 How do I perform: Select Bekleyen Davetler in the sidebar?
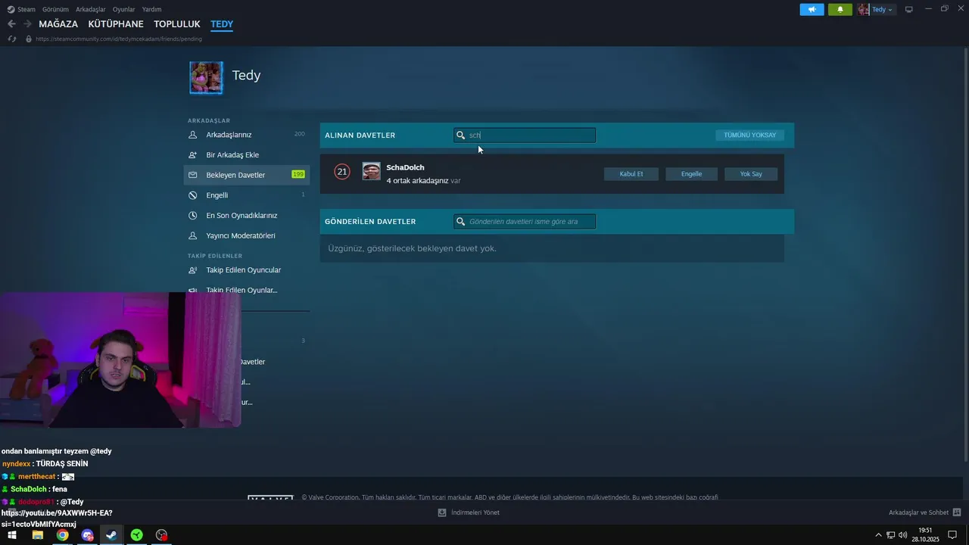click(x=247, y=175)
